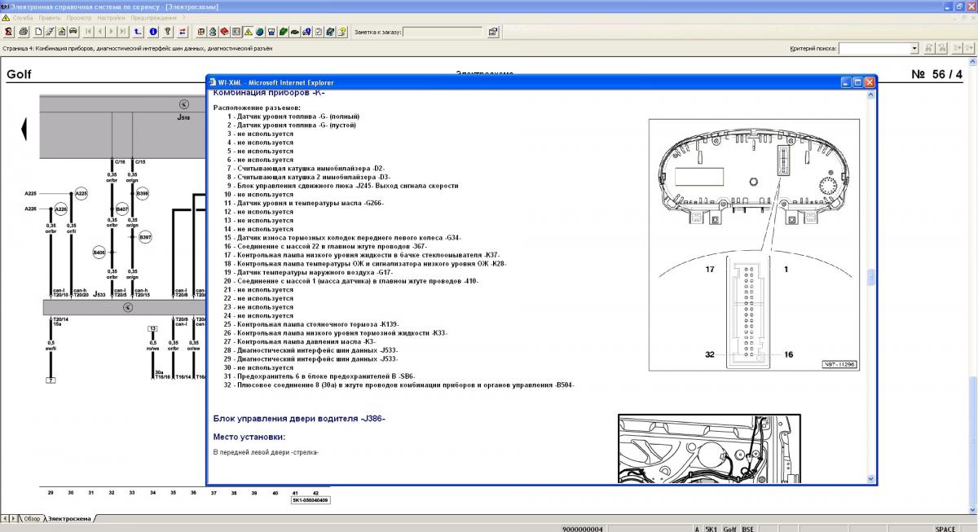978x532 pixels.
Task: Click the question mark help toolbar icon
Action: click(x=168, y=33)
